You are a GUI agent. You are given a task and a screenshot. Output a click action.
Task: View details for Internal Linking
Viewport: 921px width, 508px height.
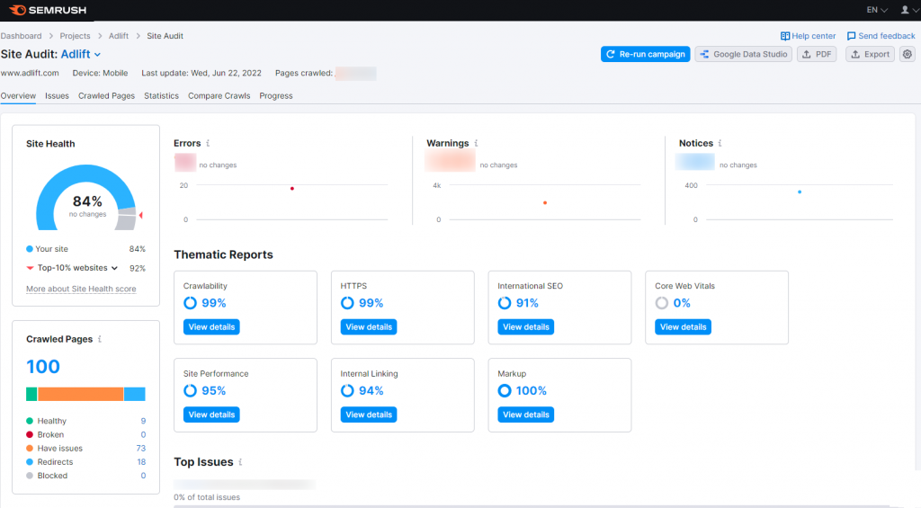(x=369, y=414)
